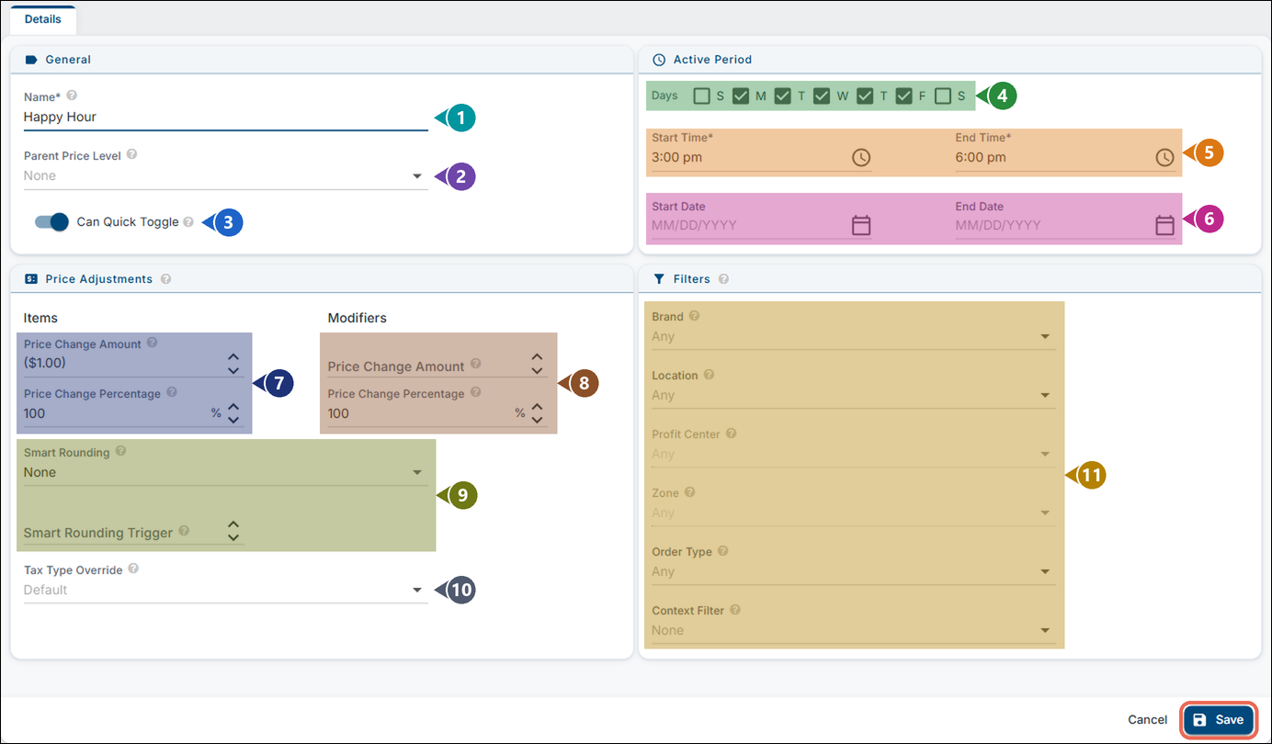Click the Start Time field showing 3:00 pm
Screen dimensions: 1272x744
[x=762, y=157]
